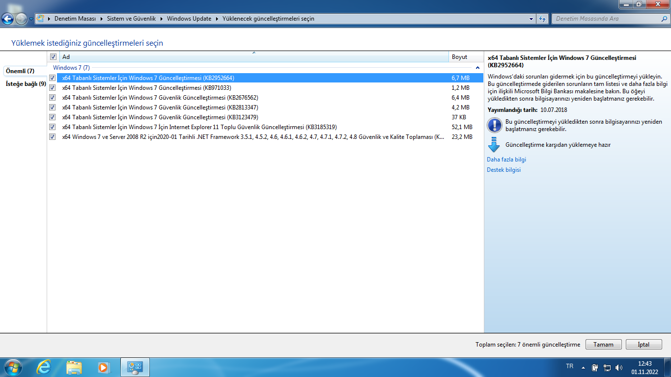This screenshot has height=377, width=671.
Task: Close the window with the red X
Action: point(657,4)
